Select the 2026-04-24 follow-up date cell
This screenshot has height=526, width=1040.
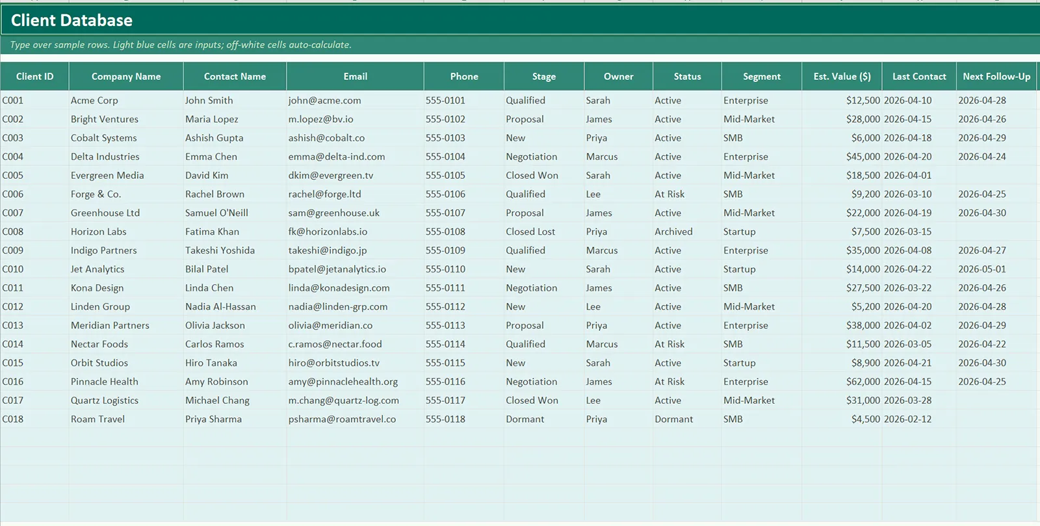pos(996,157)
